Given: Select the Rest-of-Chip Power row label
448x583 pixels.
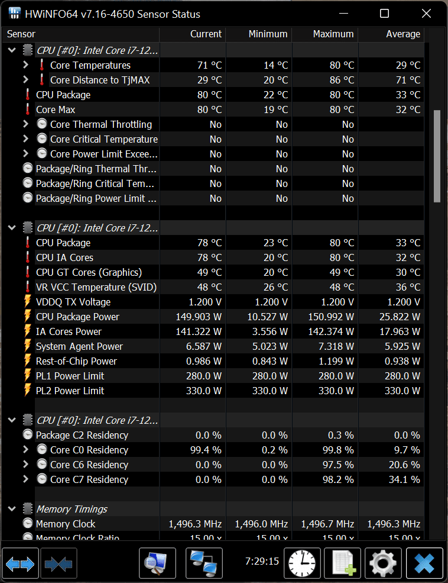Looking at the screenshot, I should (76, 361).
